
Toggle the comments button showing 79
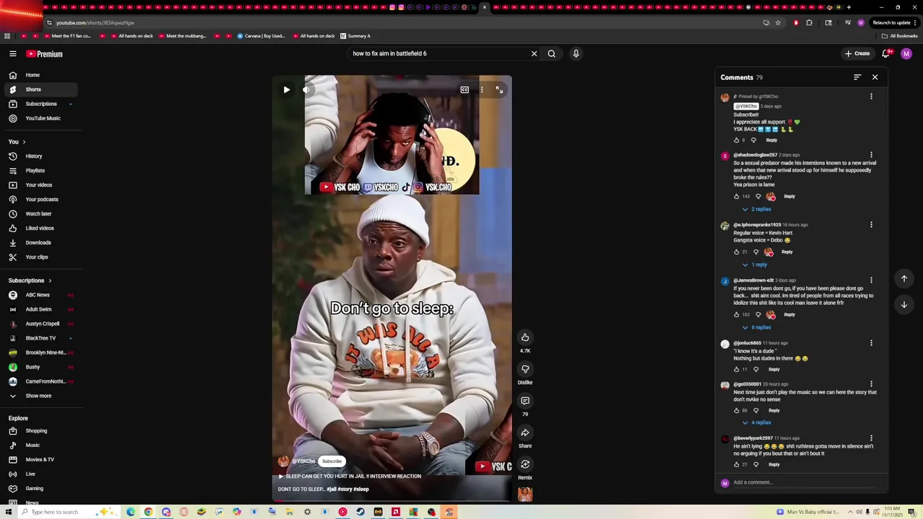point(525,401)
